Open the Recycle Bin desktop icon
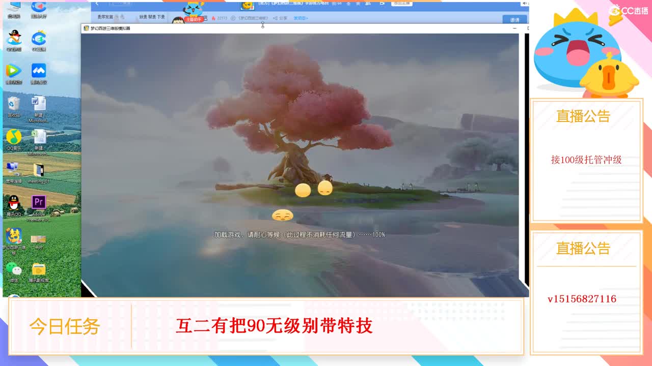 14,105
